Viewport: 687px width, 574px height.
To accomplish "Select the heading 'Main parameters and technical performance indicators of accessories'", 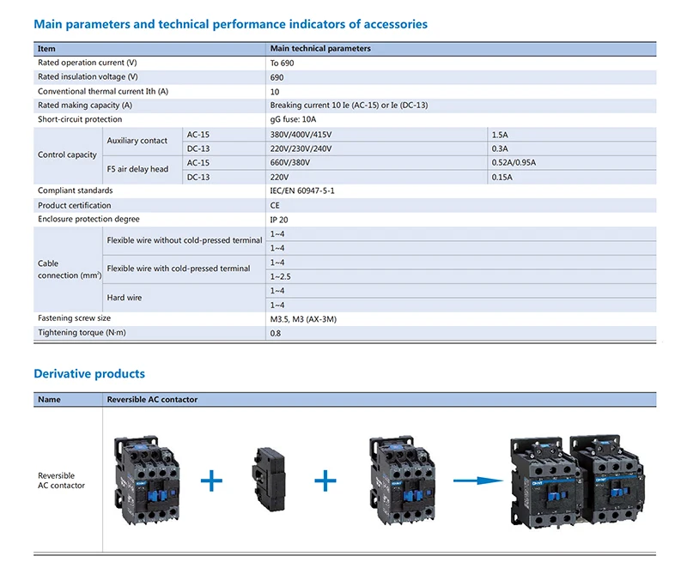I will (230, 24).
